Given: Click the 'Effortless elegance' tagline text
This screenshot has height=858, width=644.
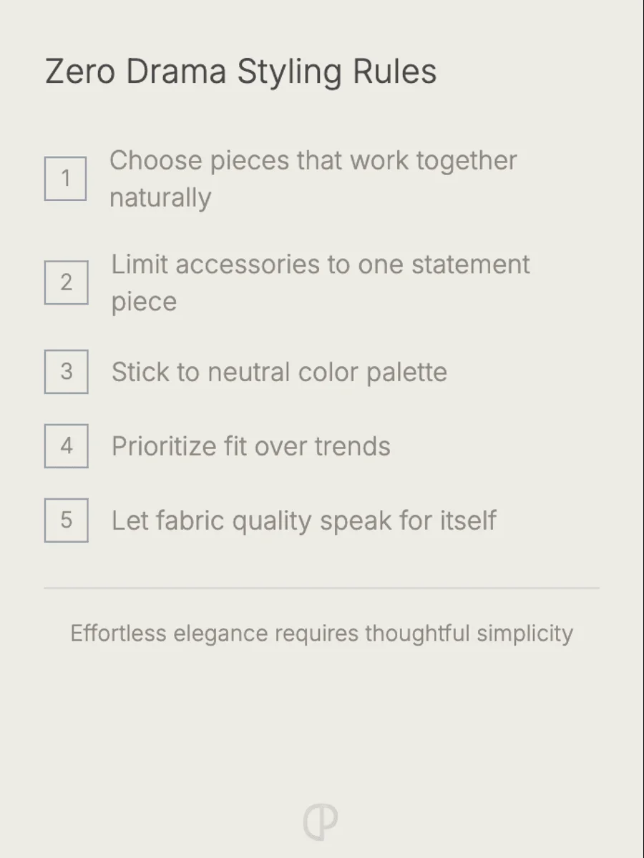Looking at the screenshot, I should coord(321,634).
